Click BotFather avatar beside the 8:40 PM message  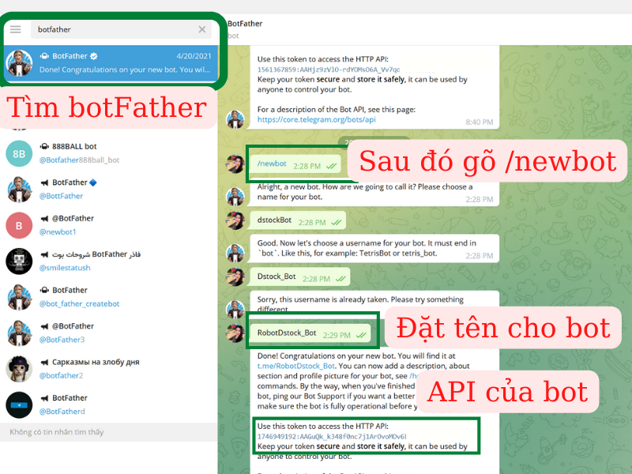[235, 119]
